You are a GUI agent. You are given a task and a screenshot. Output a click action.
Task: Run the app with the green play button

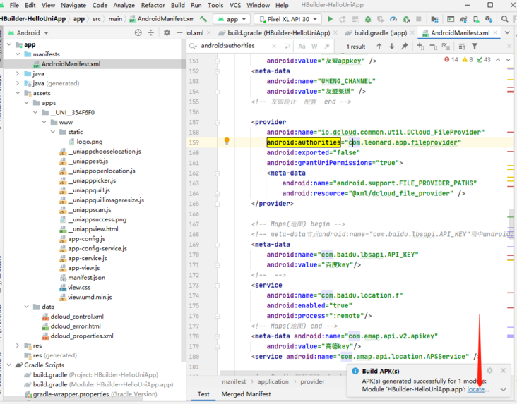pos(330,19)
